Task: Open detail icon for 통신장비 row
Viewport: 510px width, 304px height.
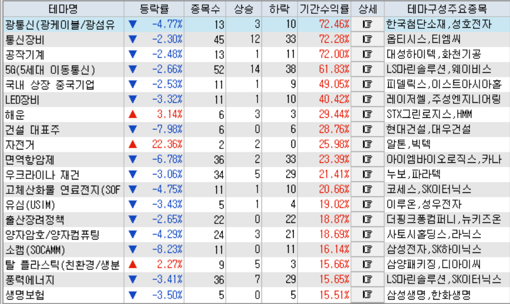Action: pos(368,39)
